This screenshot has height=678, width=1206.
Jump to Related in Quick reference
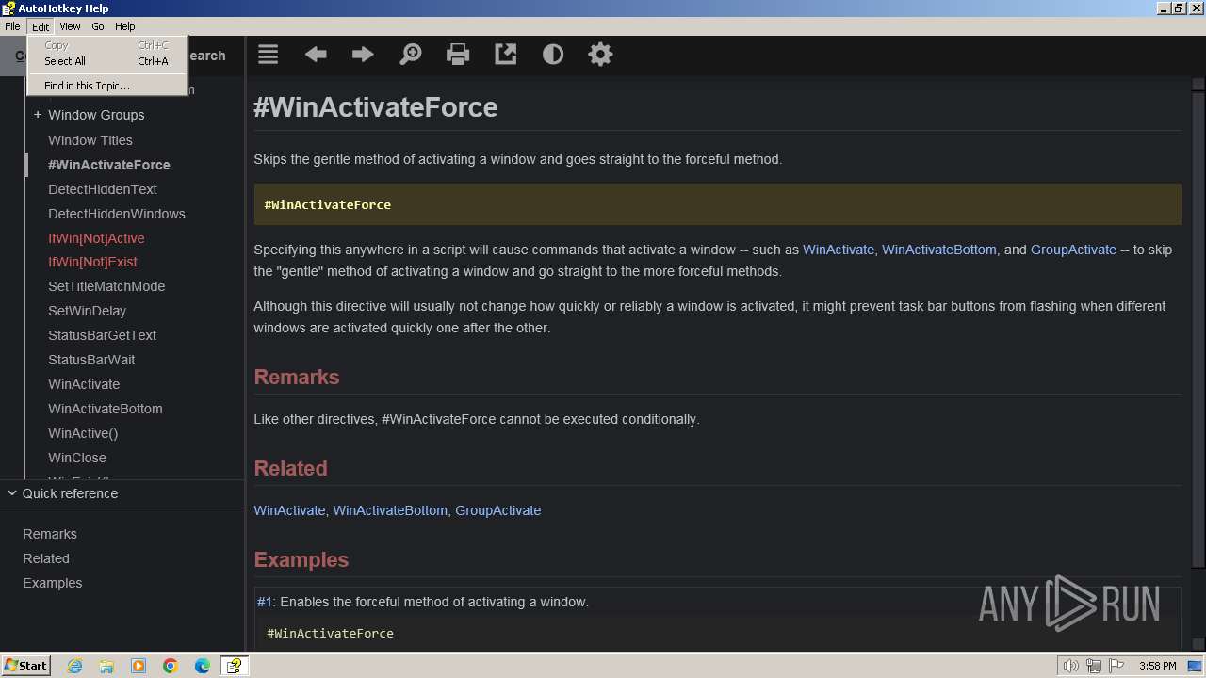(46, 558)
